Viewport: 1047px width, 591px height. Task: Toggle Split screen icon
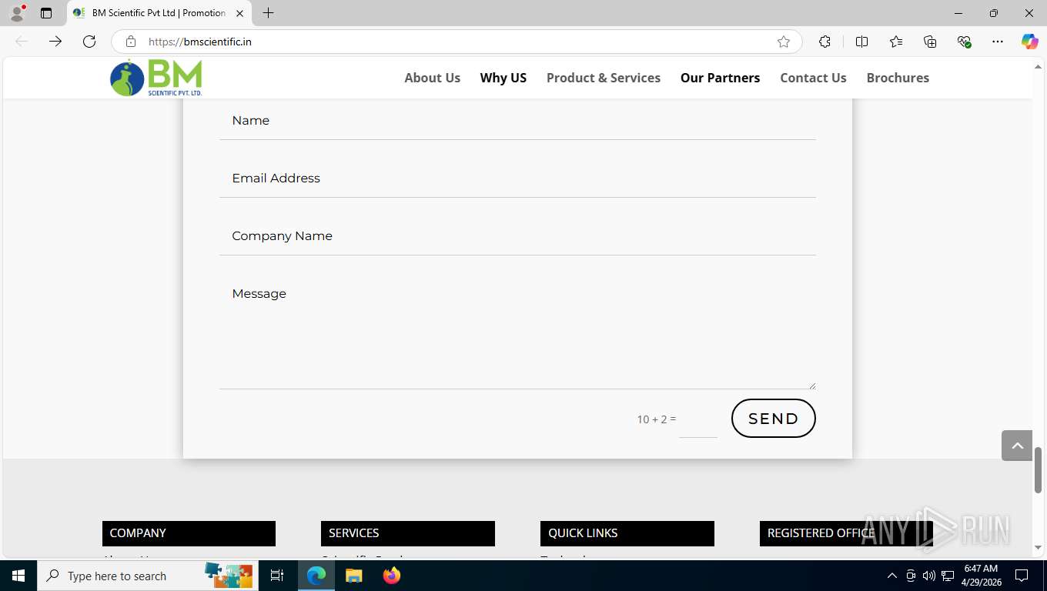(x=861, y=42)
